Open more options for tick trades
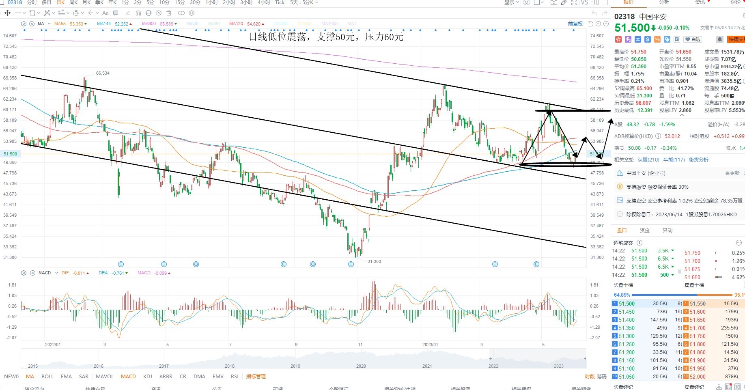This screenshot has height=390, width=745. point(739,243)
